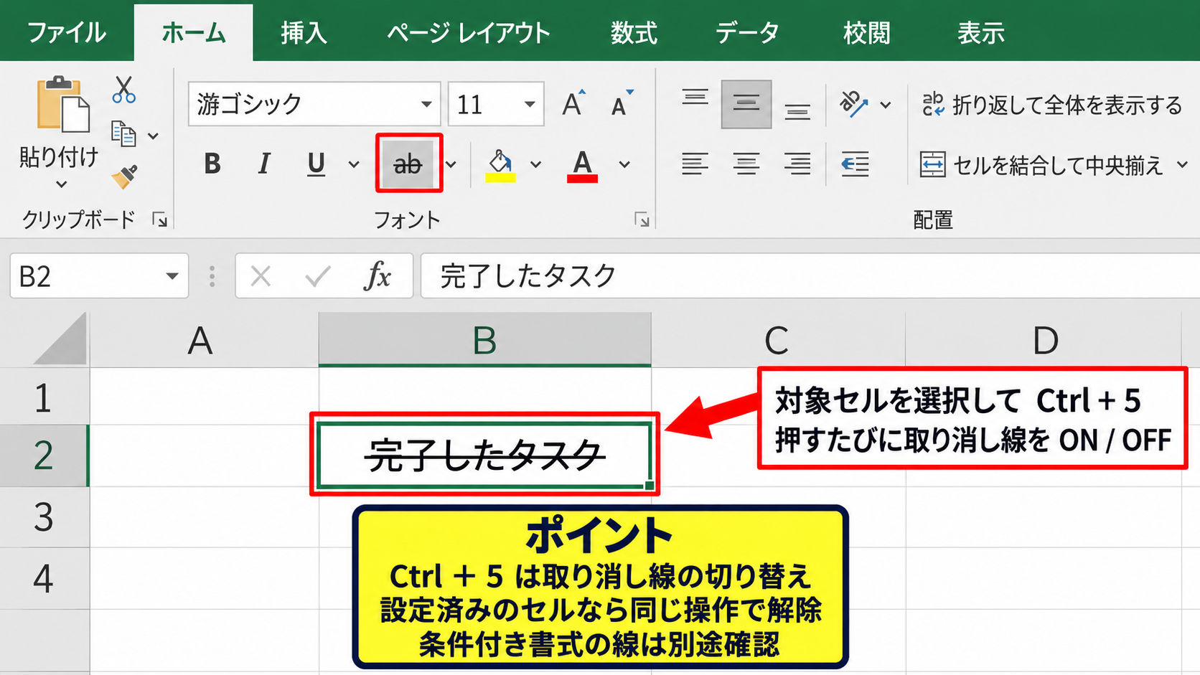Select row 3 header

44,517
